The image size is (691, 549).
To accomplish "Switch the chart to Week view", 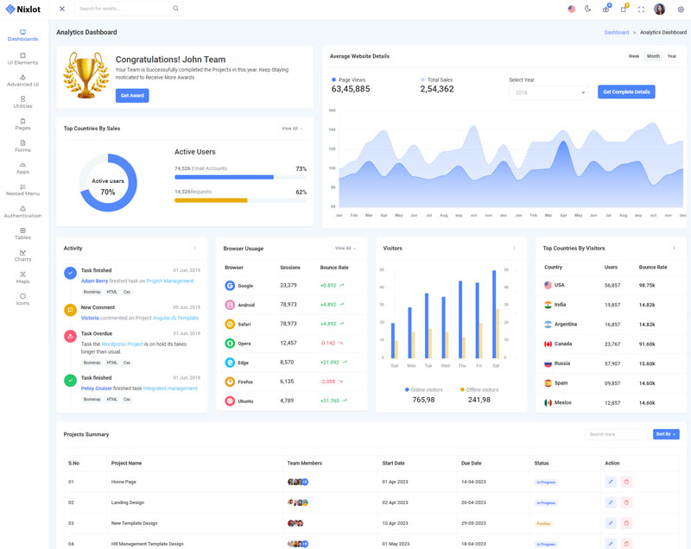I will coord(634,56).
